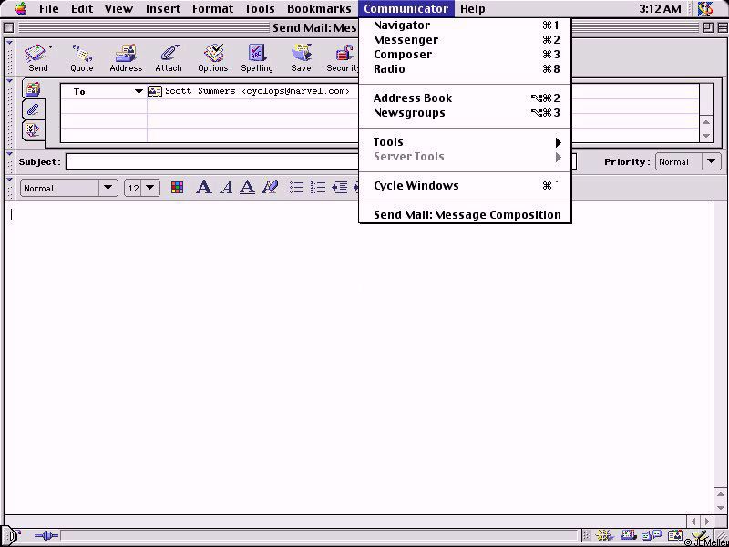Apply italic A formatting
This screenshot has height=547, width=729.
226,188
